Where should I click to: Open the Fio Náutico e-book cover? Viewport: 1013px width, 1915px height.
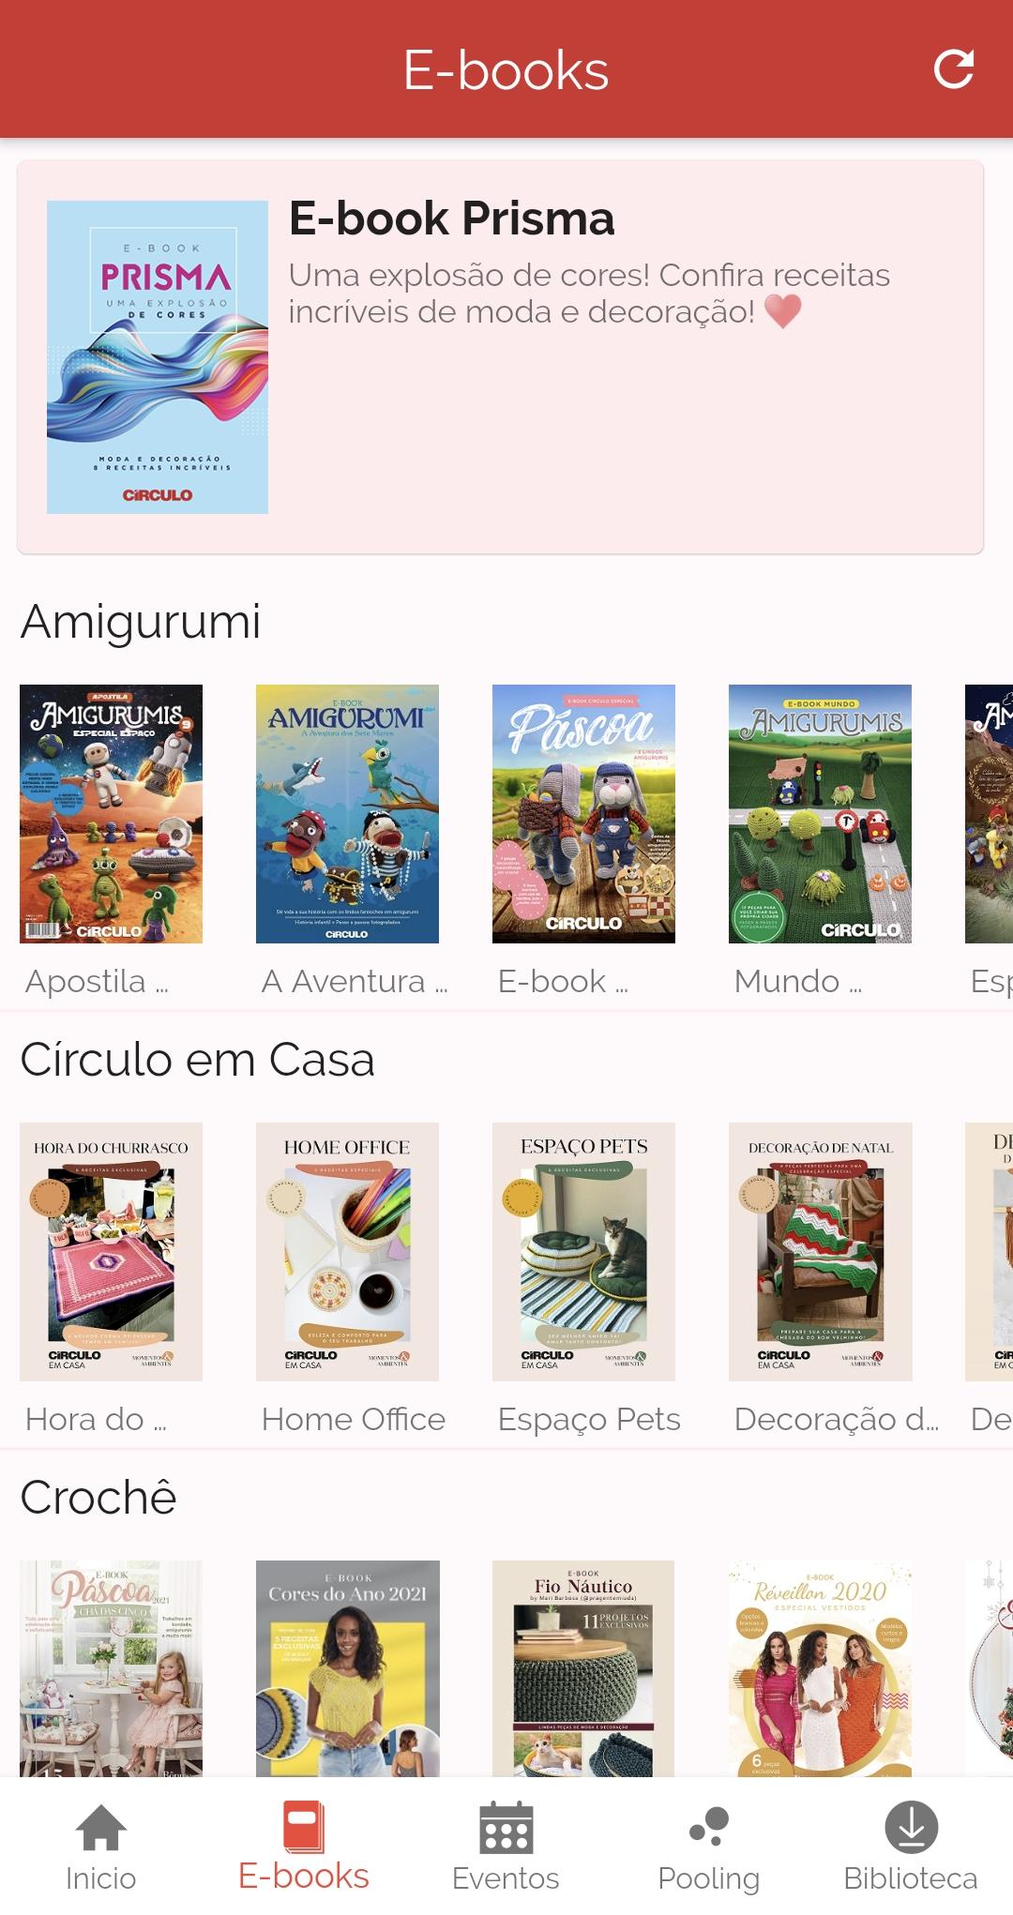(x=583, y=1668)
